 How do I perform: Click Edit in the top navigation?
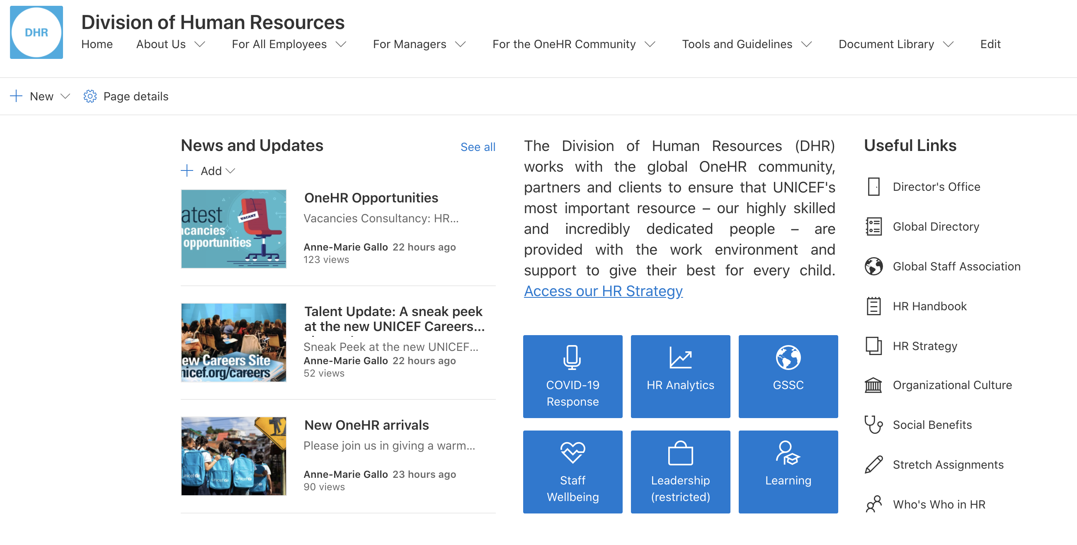990,44
